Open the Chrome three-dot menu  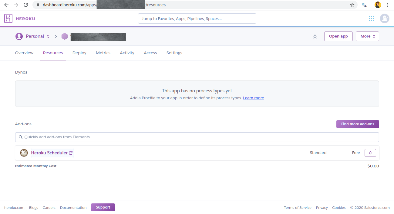tap(388, 5)
